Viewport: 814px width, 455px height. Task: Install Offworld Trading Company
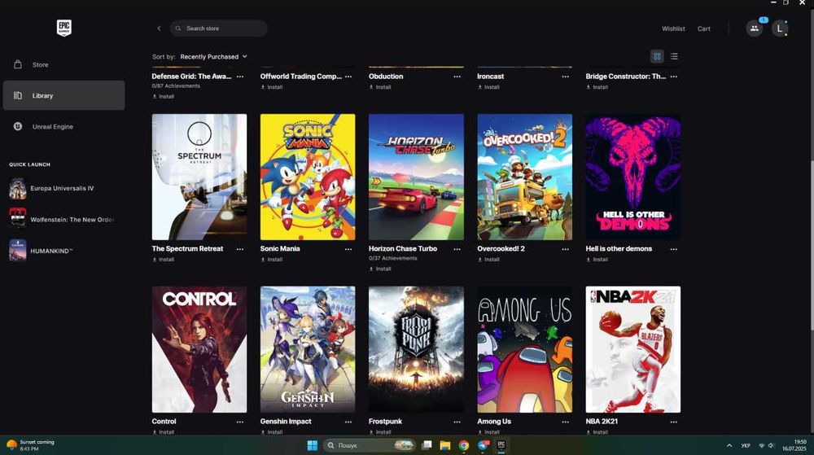(x=272, y=87)
